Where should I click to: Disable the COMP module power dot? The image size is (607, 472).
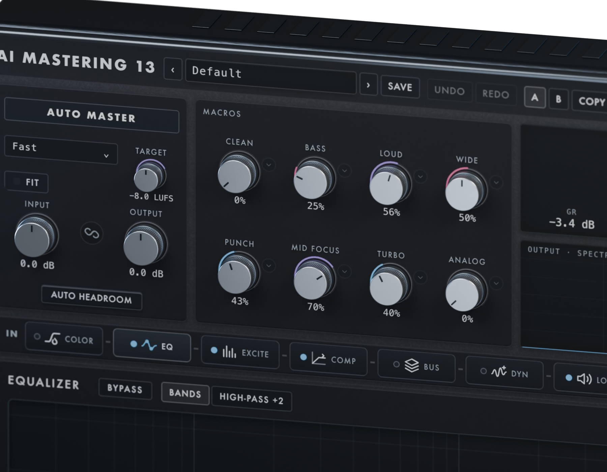coord(303,357)
